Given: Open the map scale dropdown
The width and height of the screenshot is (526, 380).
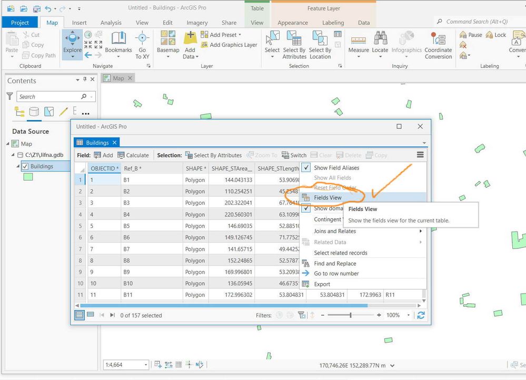Looking at the screenshot, I should 146,365.
